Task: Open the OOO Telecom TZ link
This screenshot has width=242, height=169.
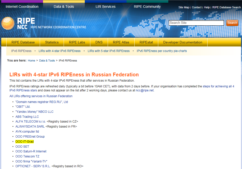Action: click(x=27, y=156)
